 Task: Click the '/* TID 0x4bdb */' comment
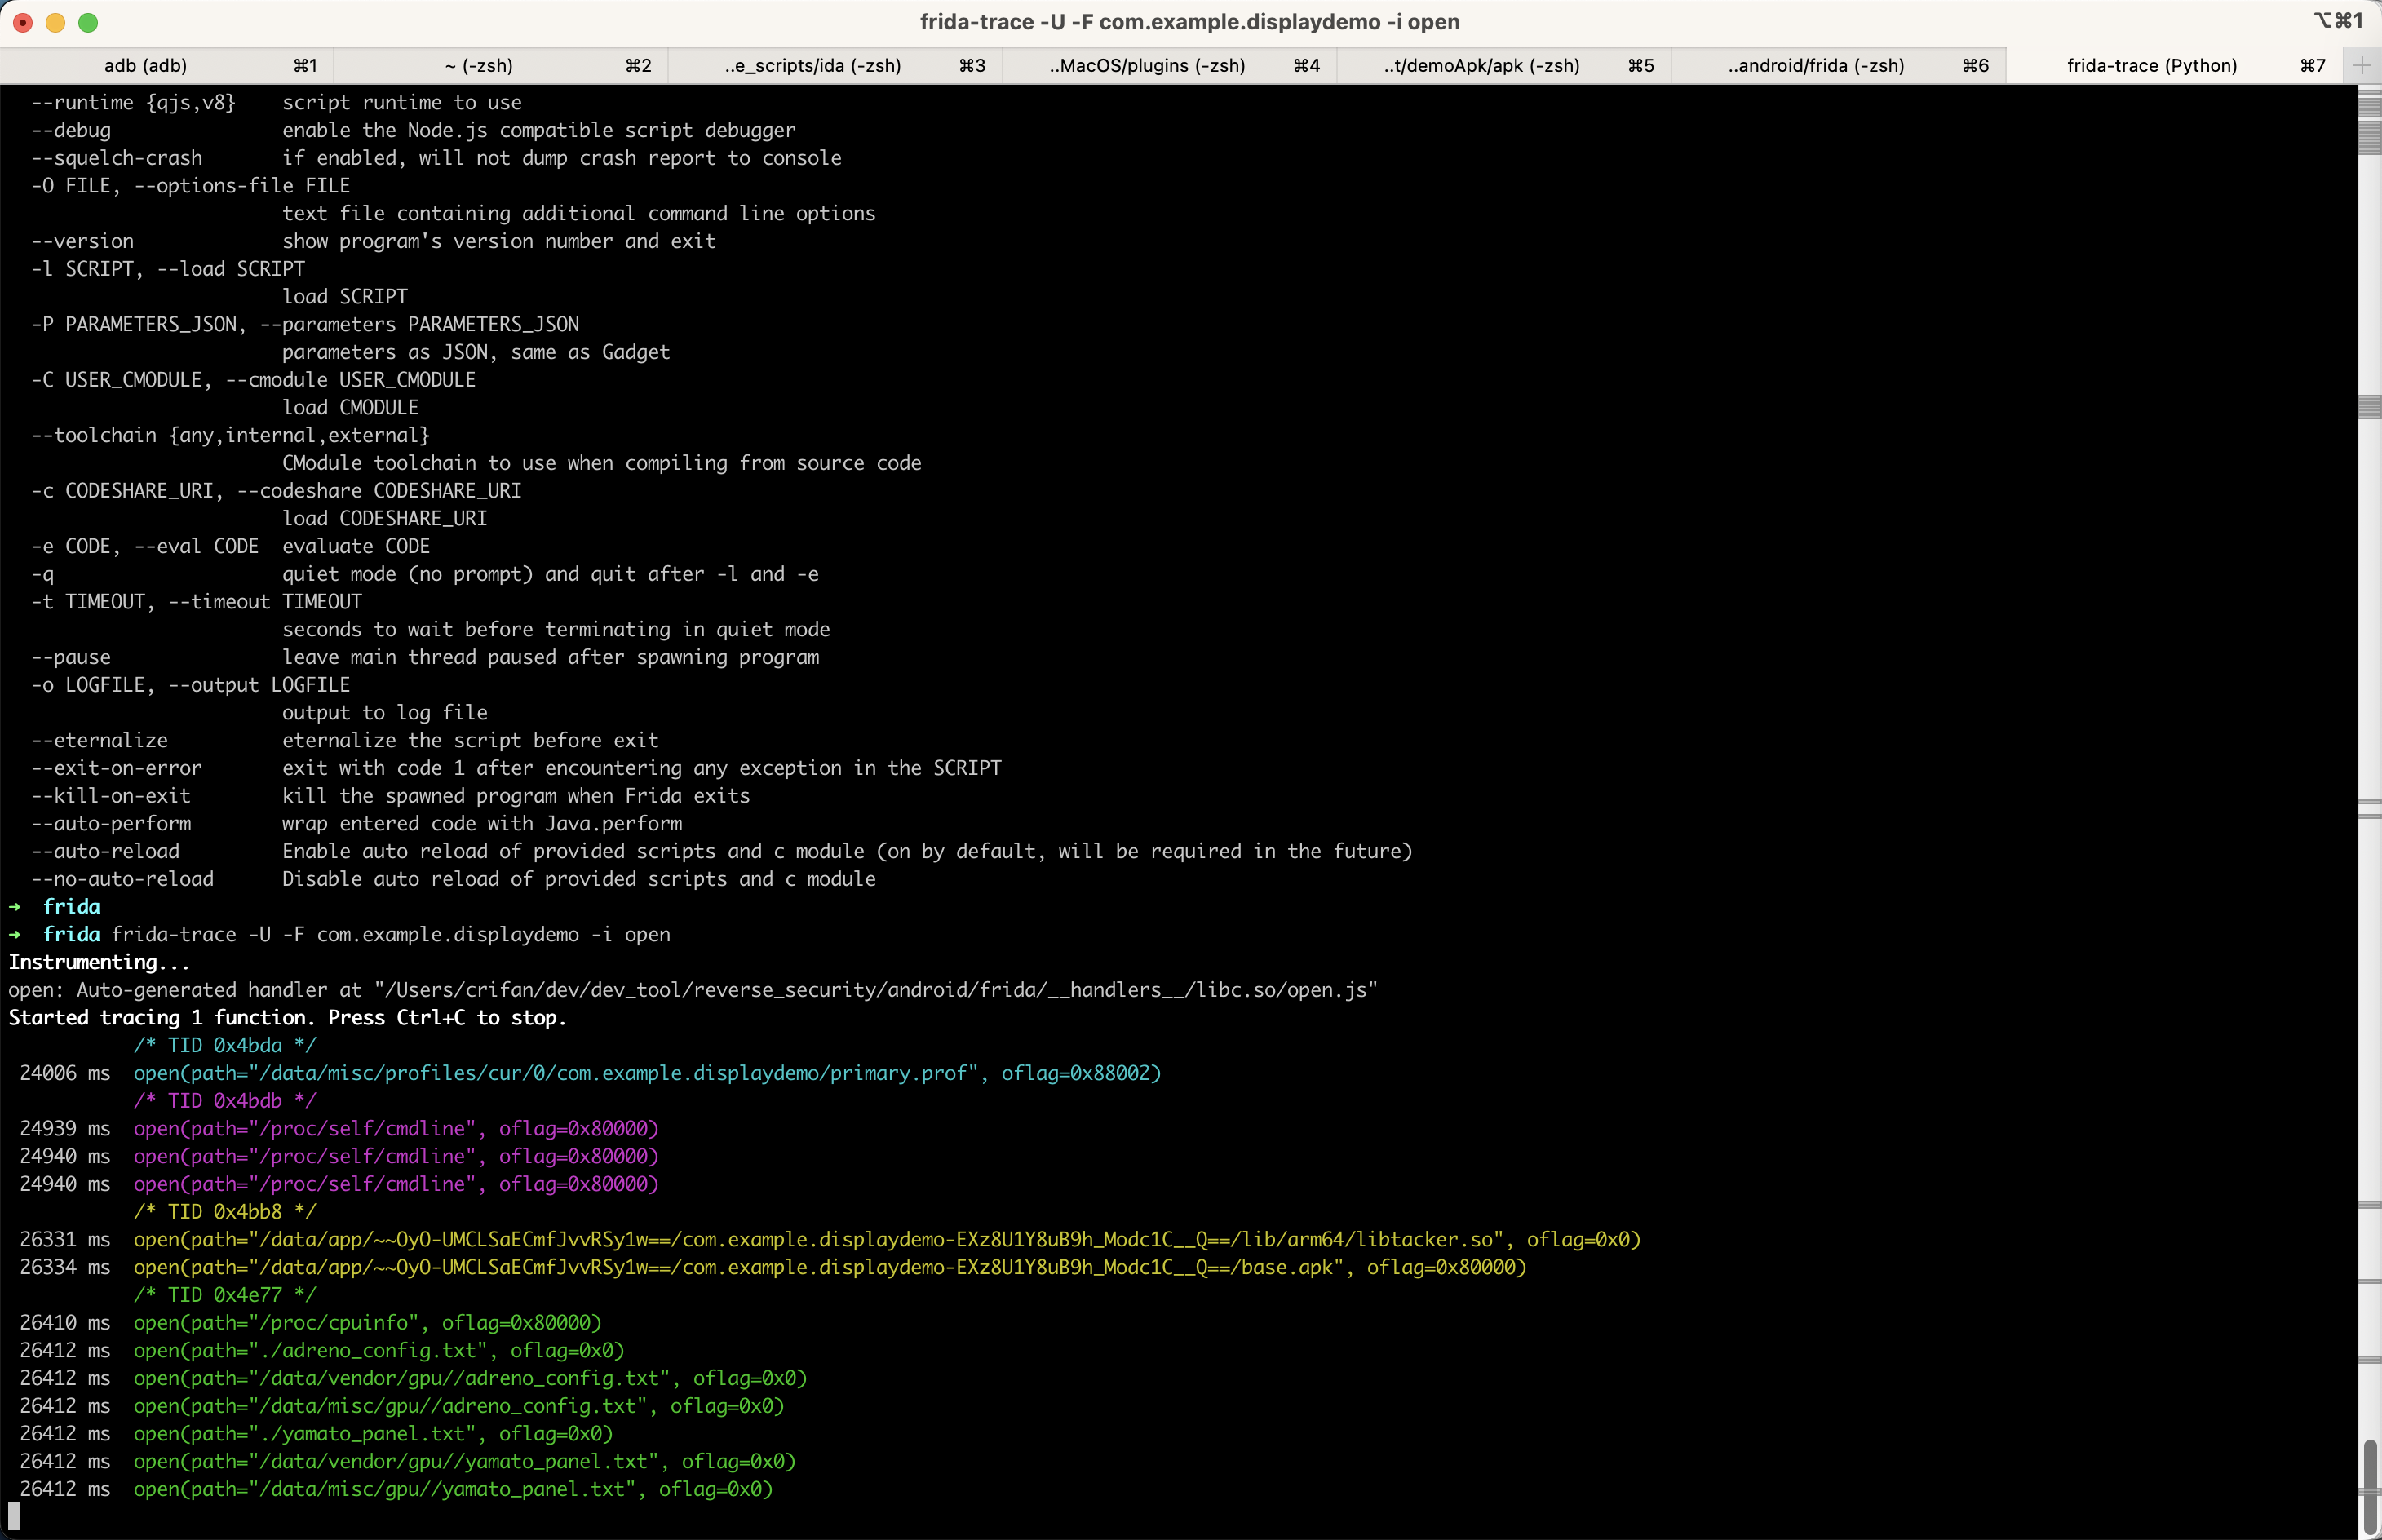click(225, 1100)
